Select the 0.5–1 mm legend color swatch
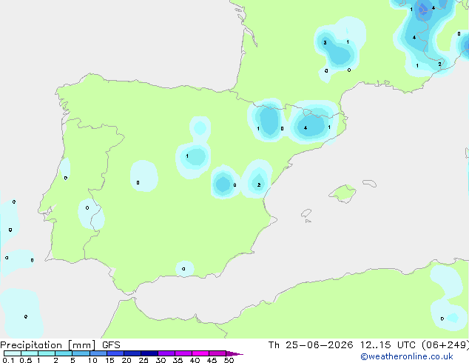This screenshot has width=469, height=363. coord(30,353)
